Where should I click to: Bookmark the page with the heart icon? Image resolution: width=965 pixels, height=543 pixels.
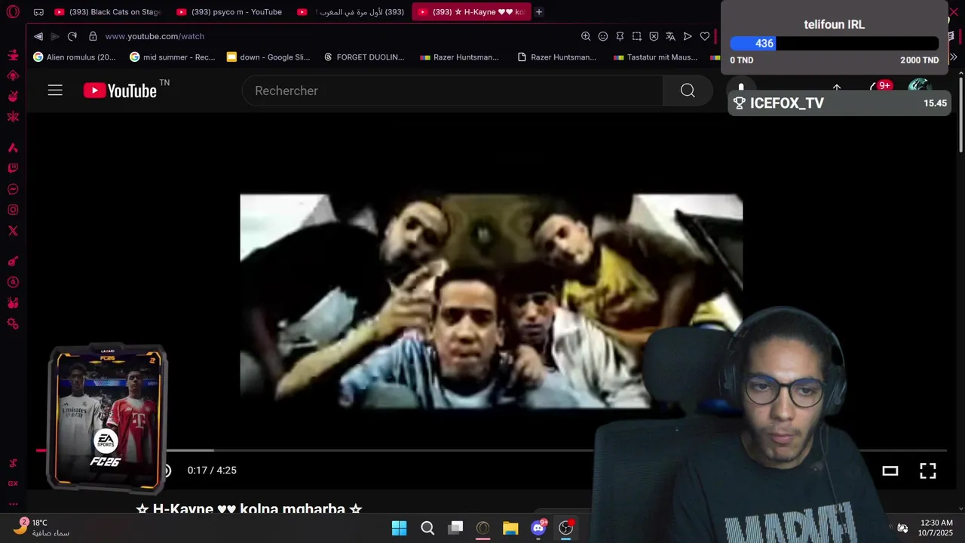[x=705, y=36]
